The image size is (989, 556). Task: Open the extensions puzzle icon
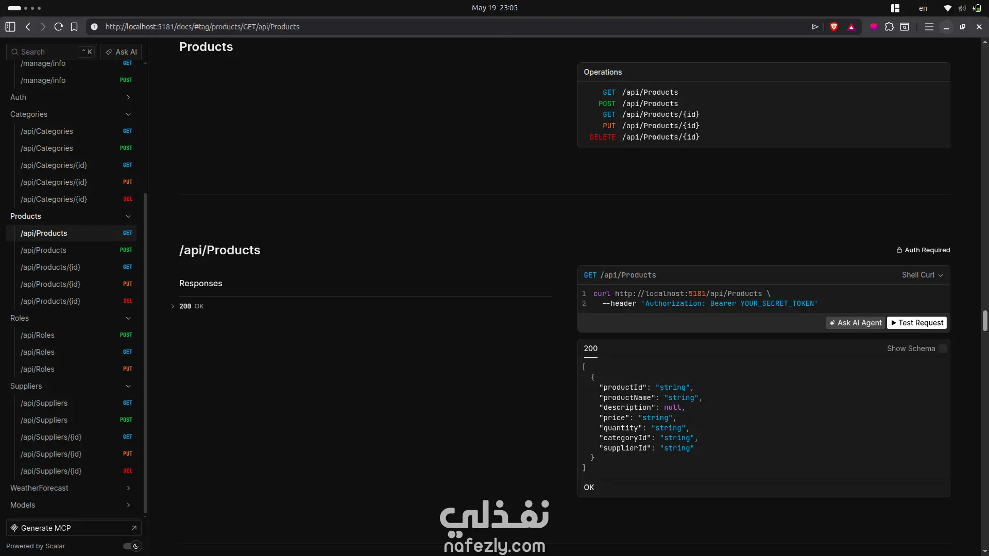coord(889,27)
